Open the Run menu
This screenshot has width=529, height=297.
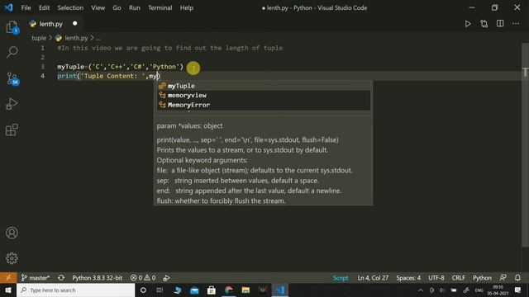coord(134,7)
